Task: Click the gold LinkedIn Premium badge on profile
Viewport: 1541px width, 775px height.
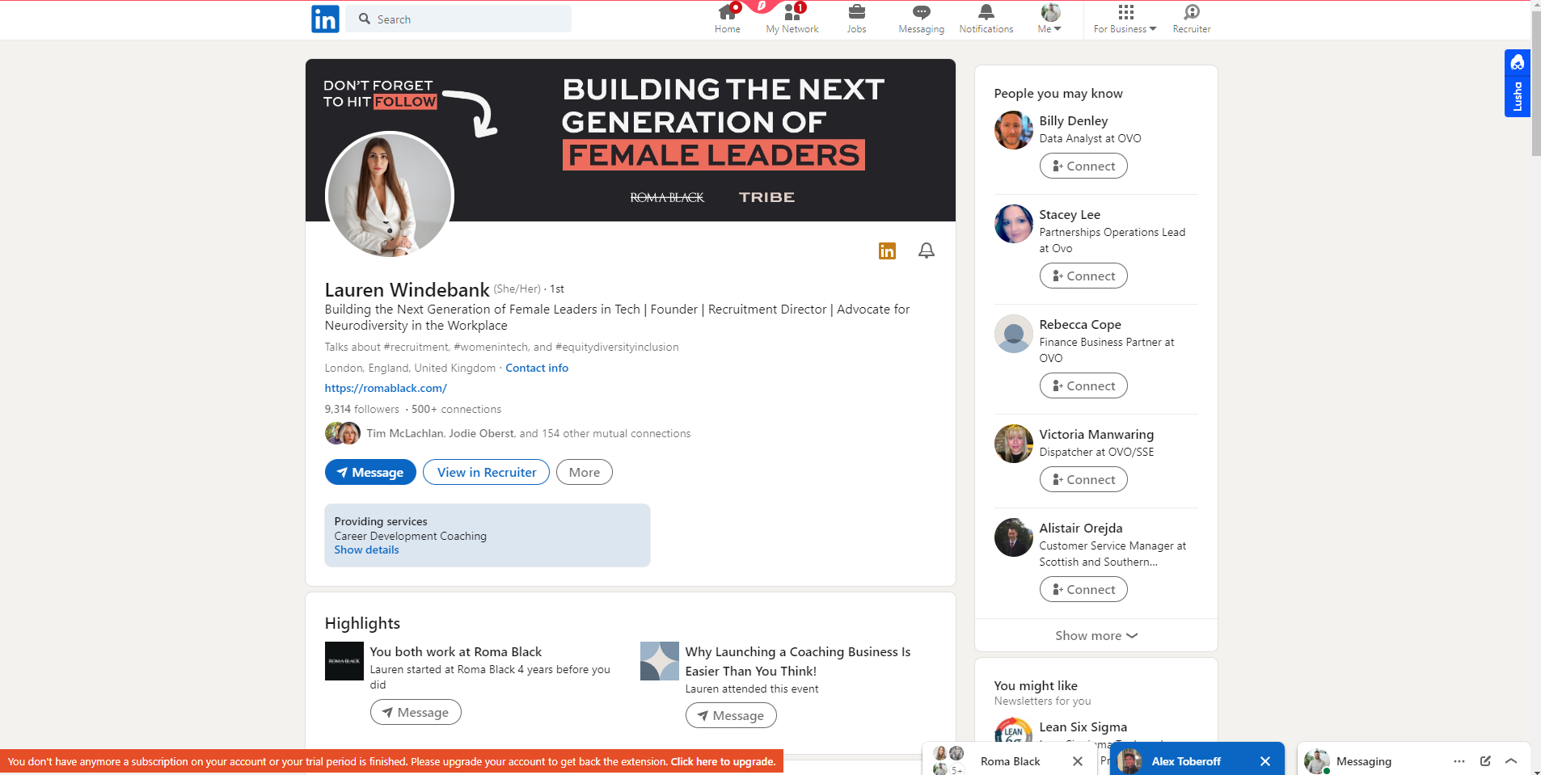Action: click(887, 251)
